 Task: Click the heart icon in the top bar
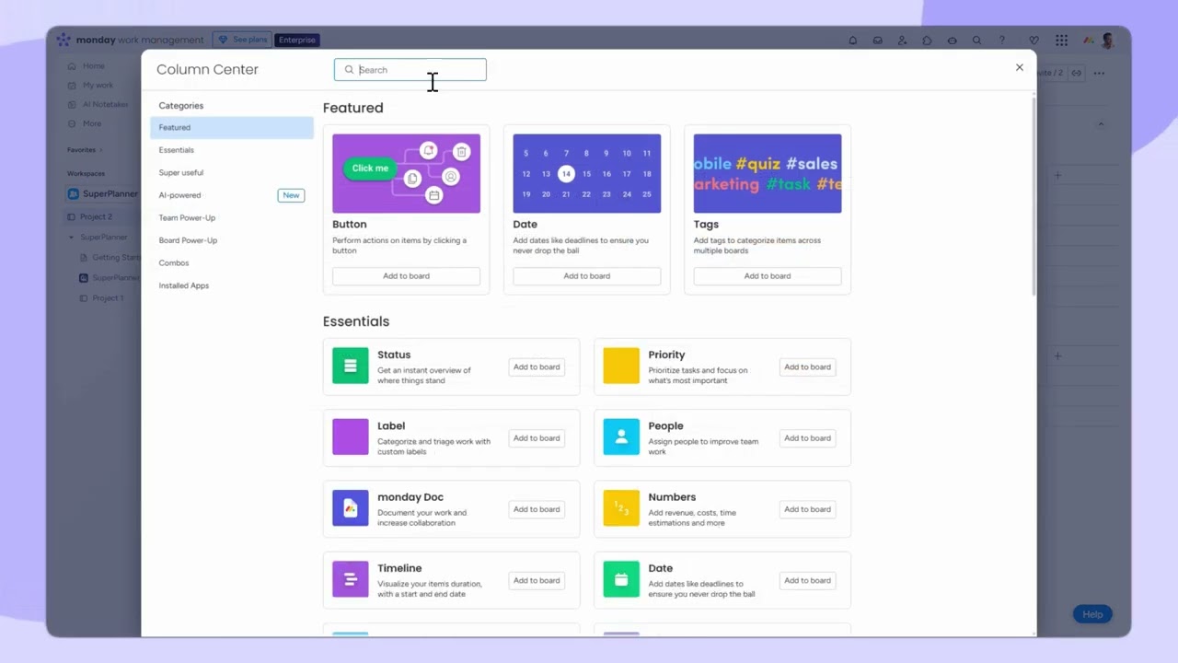pos(1034,41)
